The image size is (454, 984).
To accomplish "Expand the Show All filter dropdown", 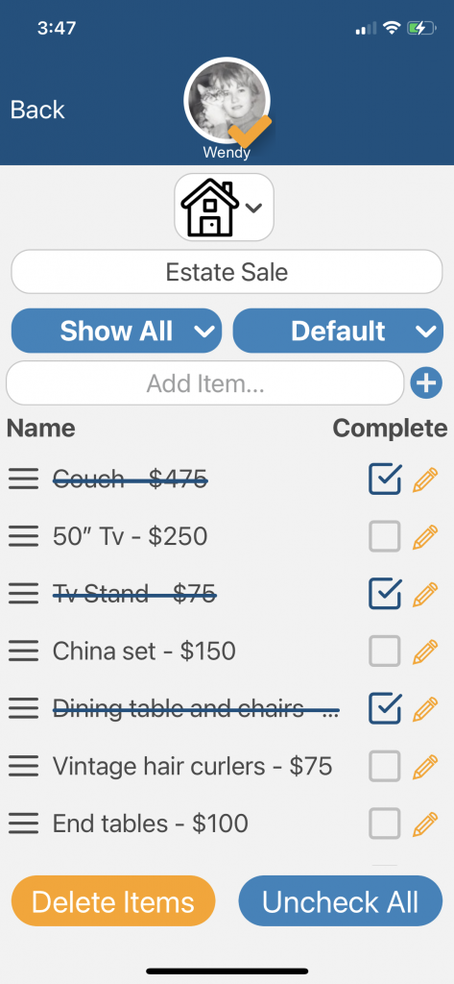I will pos(117,331).
